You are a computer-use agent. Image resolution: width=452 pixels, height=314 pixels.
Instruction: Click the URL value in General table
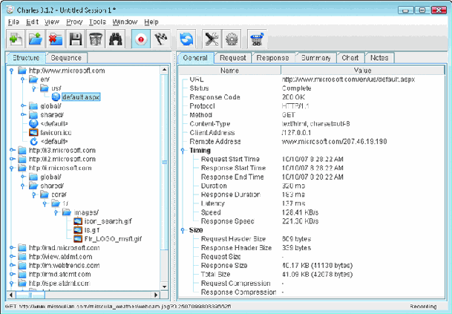tap(348, 79)
